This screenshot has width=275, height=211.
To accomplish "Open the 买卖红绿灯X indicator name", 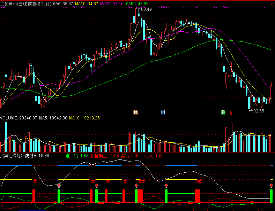I will pos(12,156).
